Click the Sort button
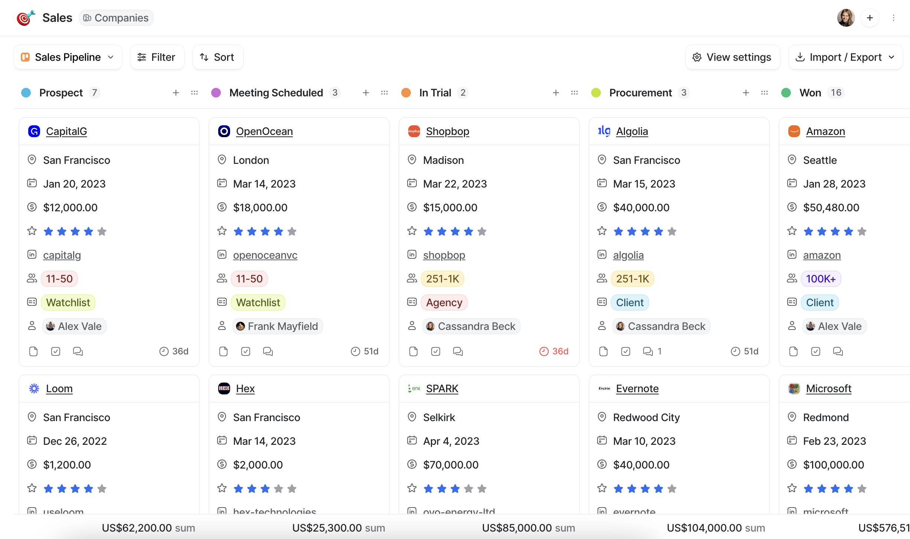Viewport: 910px width, 539px height. tap(218, 57)
